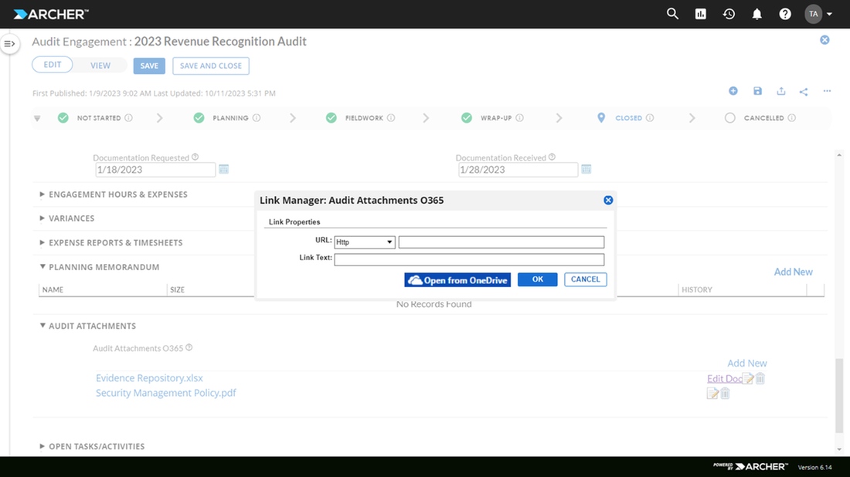Click Open from OneDrive button
Image resolution: width=850 pixels, height=477 pixels.
click(457, 280)
